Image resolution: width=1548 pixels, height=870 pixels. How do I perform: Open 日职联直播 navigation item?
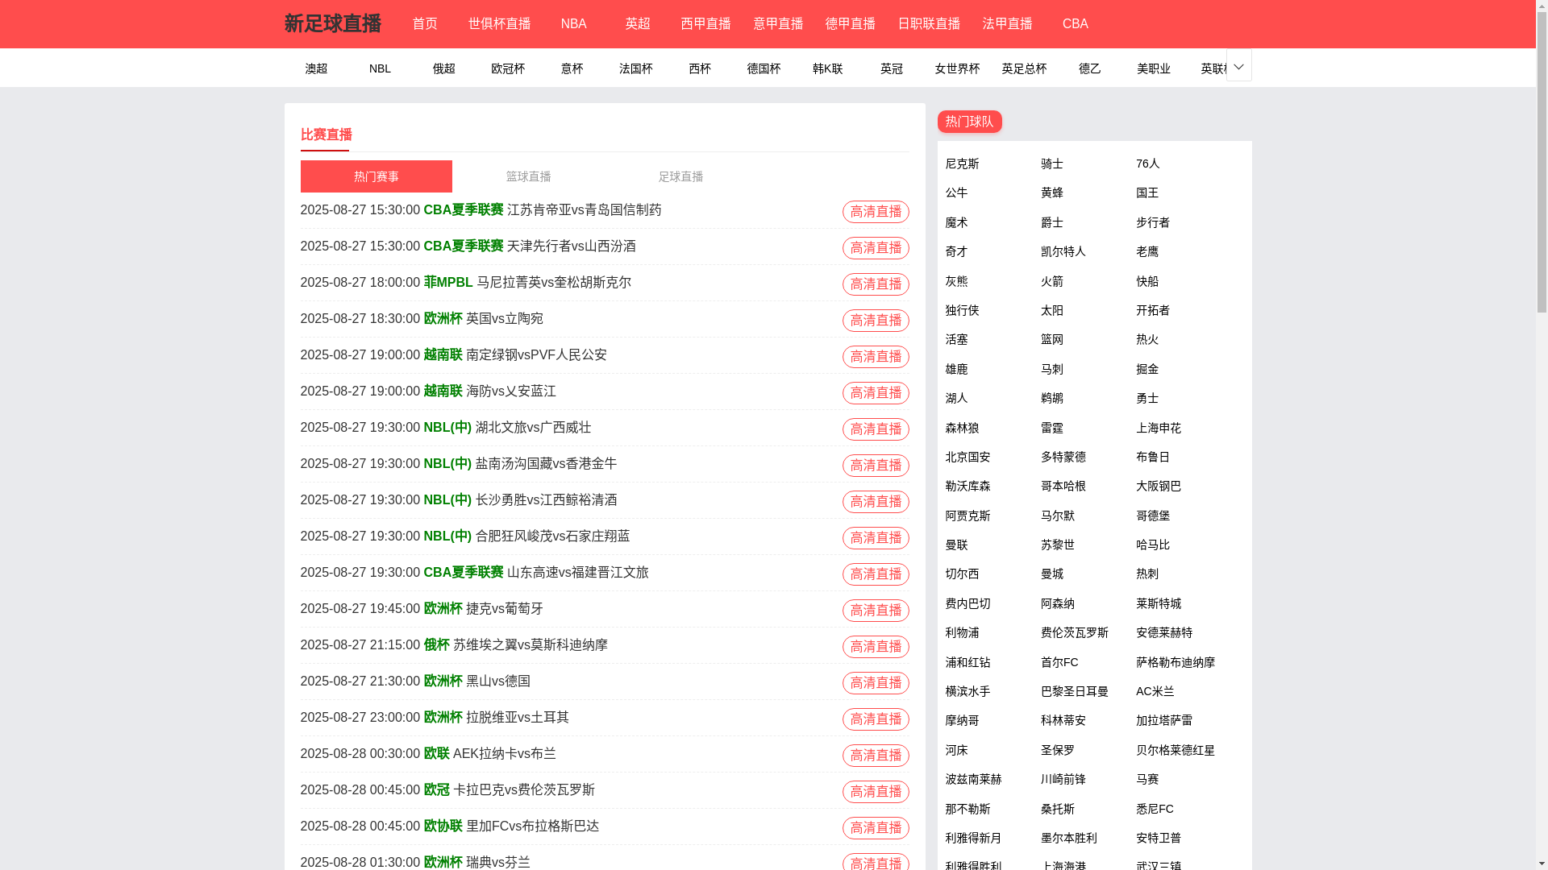point(929,24)
